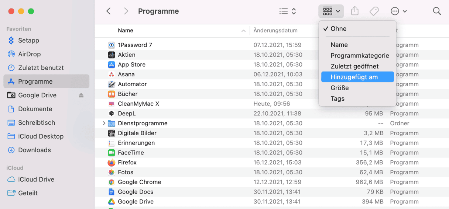Go forward with the right arrow
Viewport: 449px width, 209px height.
pos(126,11)
